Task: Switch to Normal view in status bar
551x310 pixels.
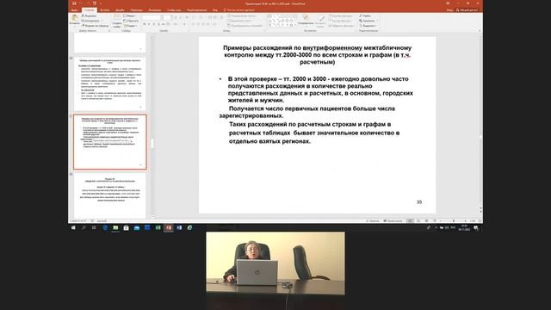Action: (410, 221)
